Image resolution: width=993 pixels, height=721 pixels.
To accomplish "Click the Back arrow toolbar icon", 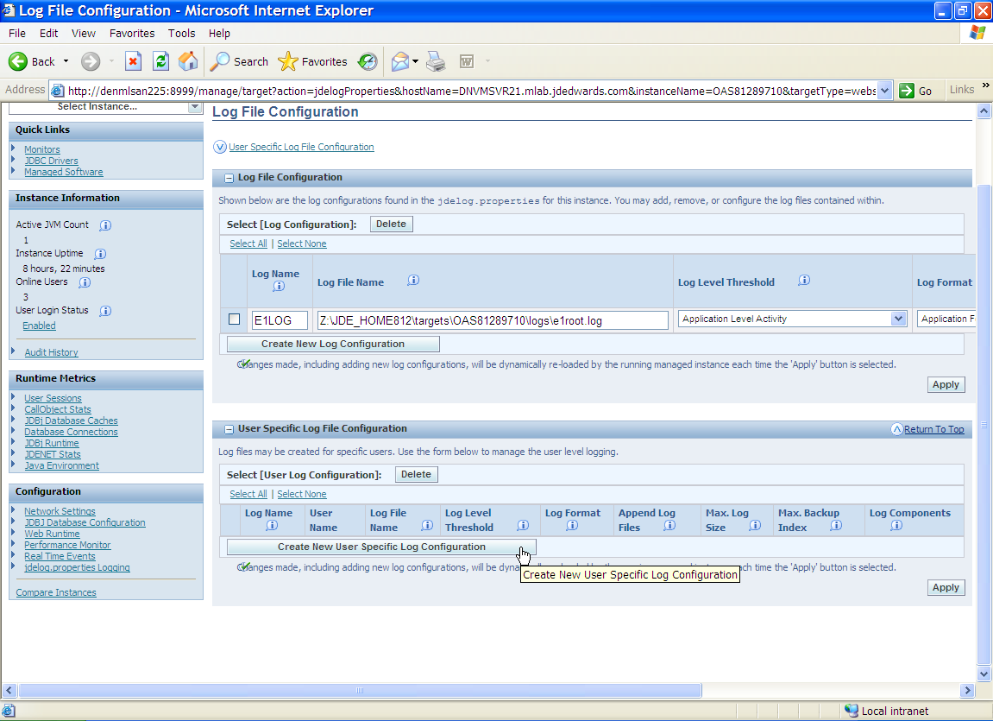I will coord(18,61).
